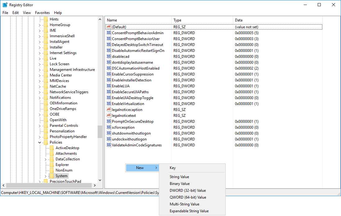Click the icon next to ConsentPromptBehaviorUser

[109, 39]
